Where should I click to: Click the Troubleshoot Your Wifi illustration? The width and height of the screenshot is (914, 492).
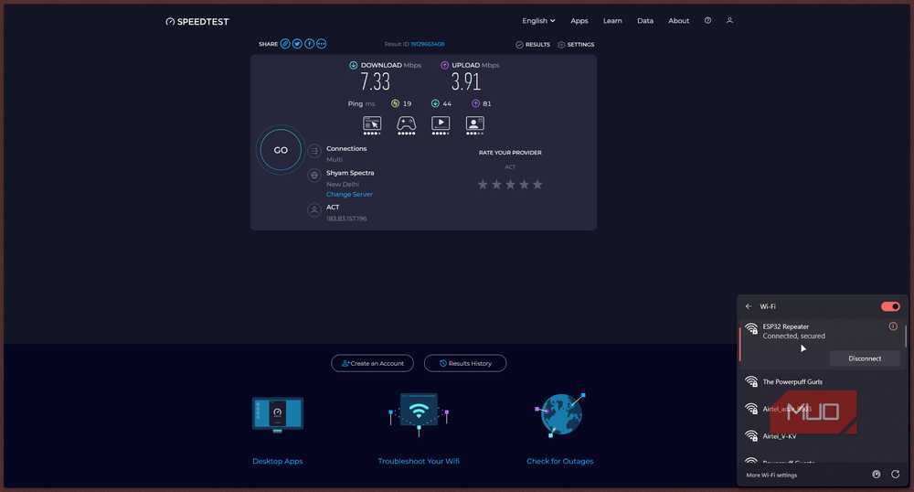click(x=419, y=414)
